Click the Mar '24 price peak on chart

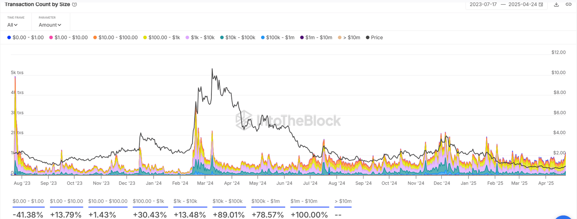212,69
